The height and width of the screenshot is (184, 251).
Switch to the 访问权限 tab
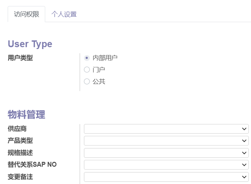[26, 14]
